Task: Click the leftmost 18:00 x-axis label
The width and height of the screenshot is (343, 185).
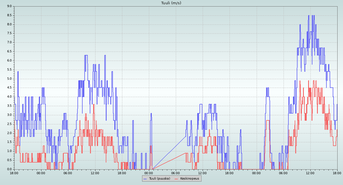Action: point(14,173)
